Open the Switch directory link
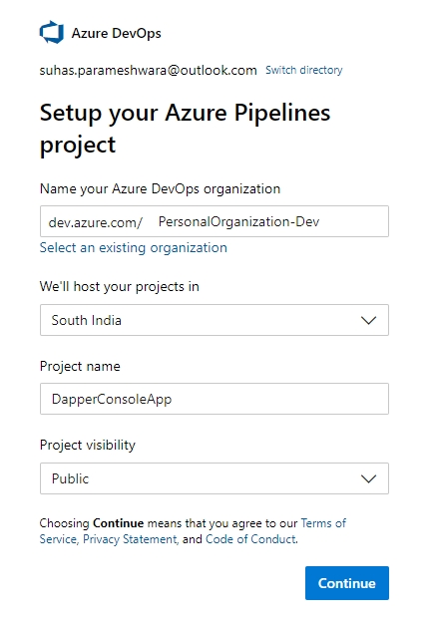 tap(303, 70)
